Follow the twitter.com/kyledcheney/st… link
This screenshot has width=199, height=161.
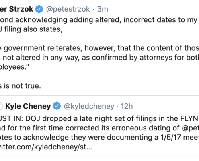click(x=46, y=147)
